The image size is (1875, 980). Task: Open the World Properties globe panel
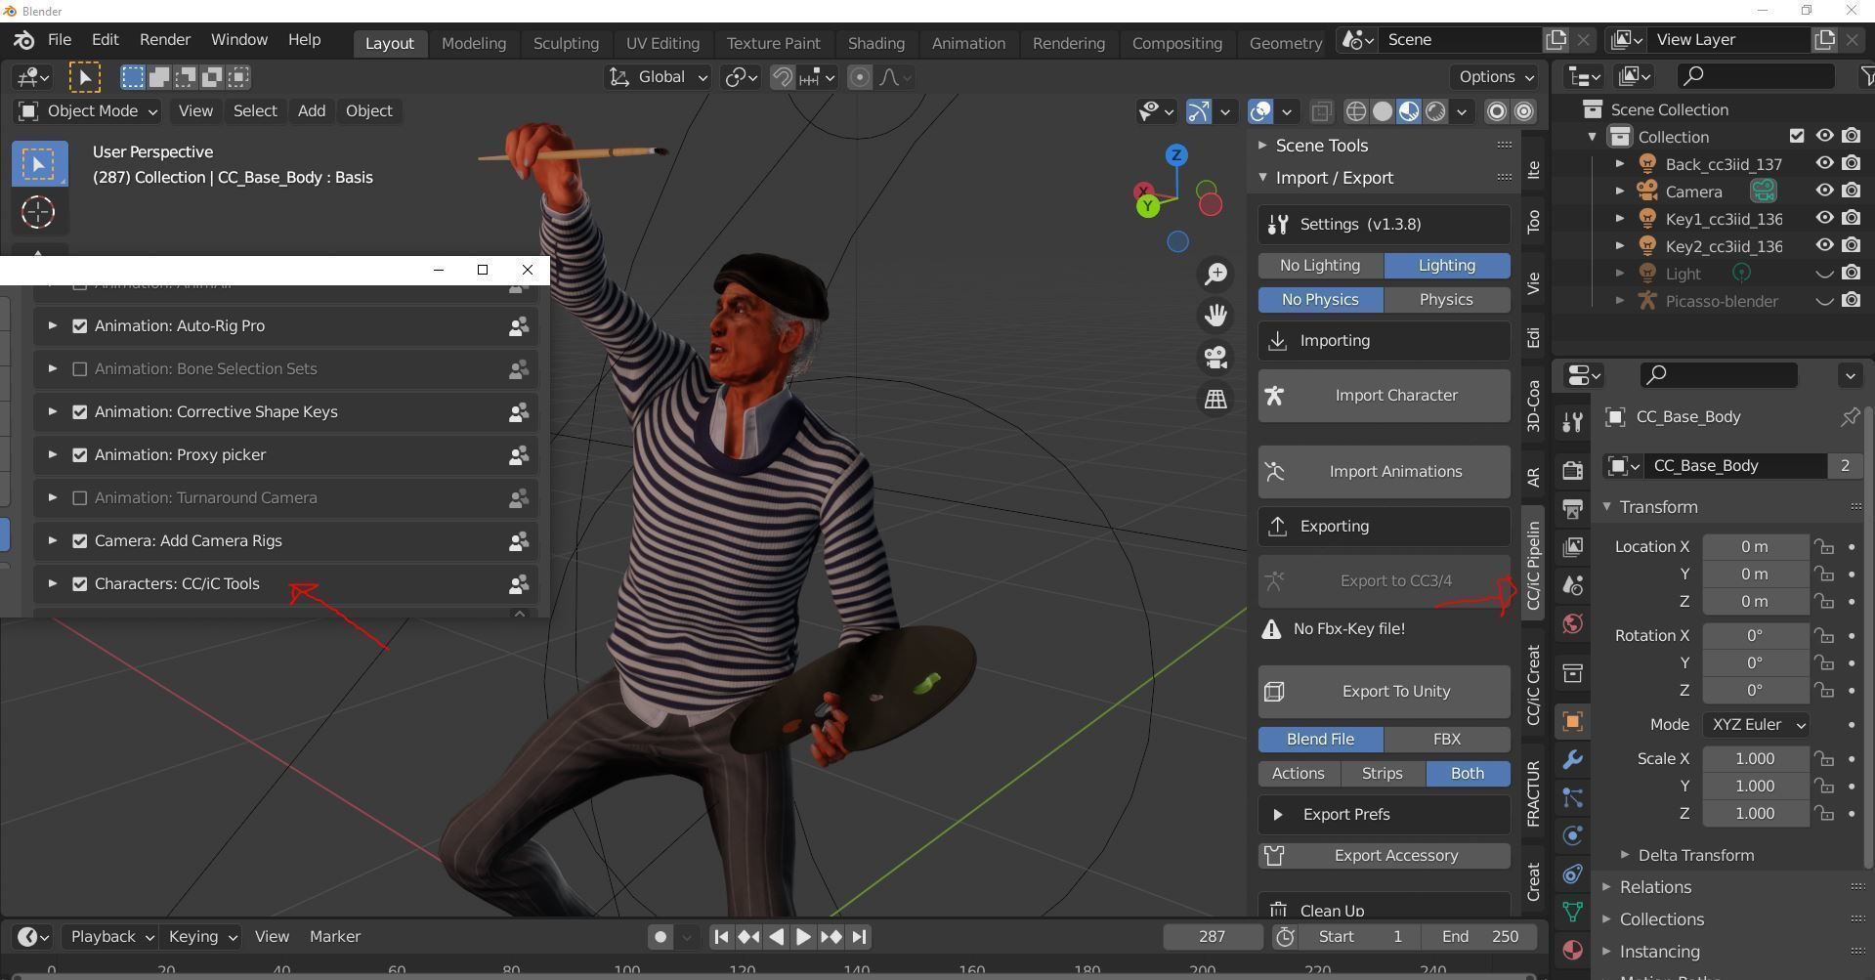click(1572, 623)
